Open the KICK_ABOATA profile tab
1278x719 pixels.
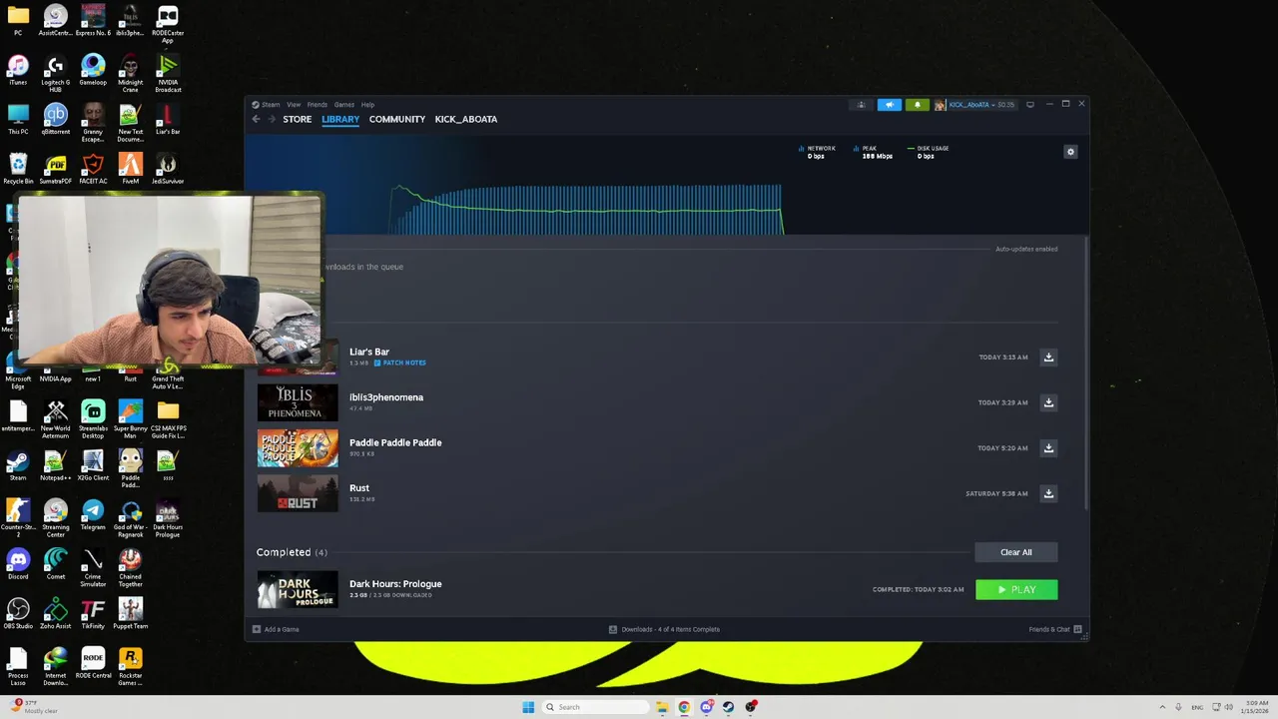click(466, 119)
